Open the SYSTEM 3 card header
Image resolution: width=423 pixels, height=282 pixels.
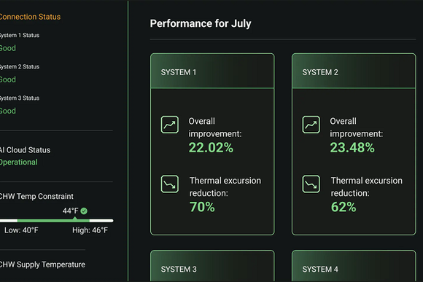coord(212,267)
